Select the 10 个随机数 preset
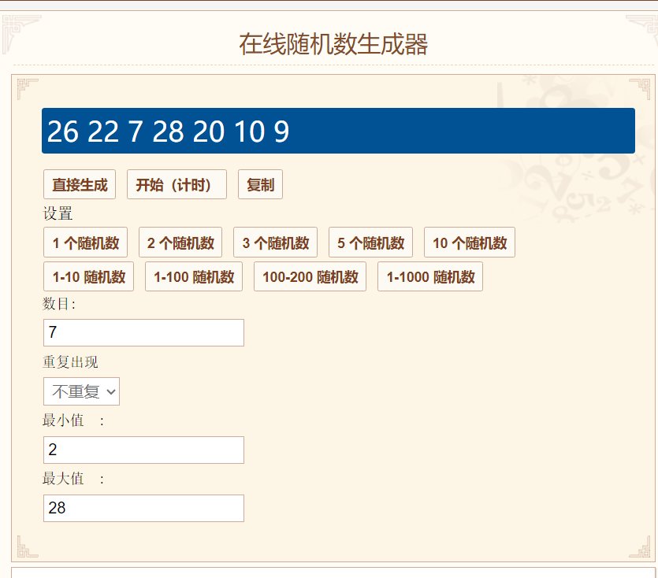658x578 pixels. [x=470, y=243]
